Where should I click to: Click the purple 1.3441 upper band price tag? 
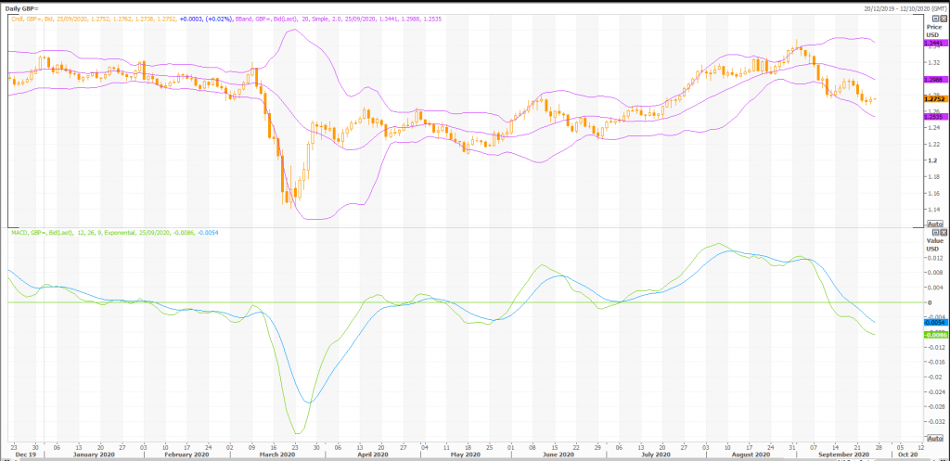click(x=933, y=43)
